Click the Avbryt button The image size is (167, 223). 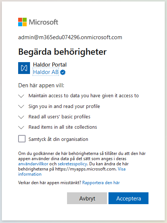(87, 198)
